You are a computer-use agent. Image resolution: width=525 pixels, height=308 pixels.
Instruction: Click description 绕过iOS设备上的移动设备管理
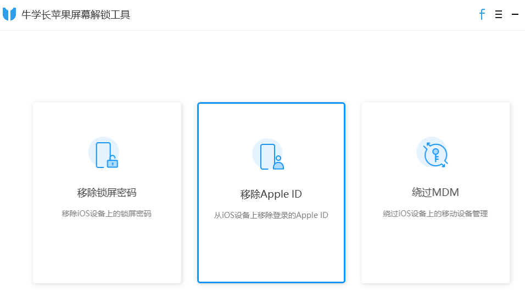point(435,214)
